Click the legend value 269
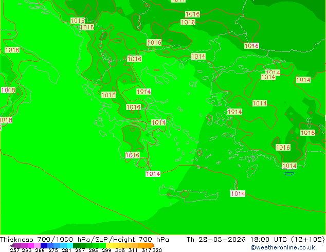 point(40,250)
